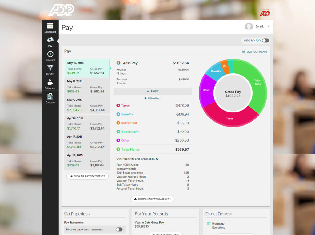Screen dimensions: 315x235
Task: Select the Apr 24, 2015 pay statement
Action: [x=87, y=123]
